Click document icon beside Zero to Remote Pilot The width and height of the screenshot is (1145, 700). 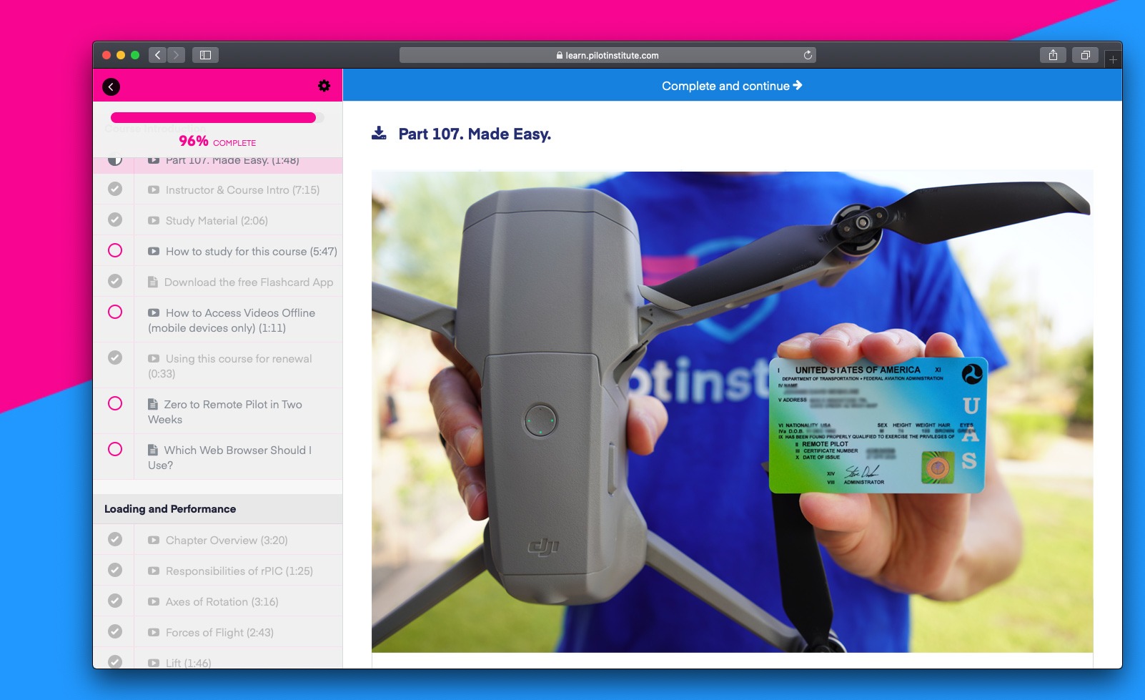tap(153, 403)
